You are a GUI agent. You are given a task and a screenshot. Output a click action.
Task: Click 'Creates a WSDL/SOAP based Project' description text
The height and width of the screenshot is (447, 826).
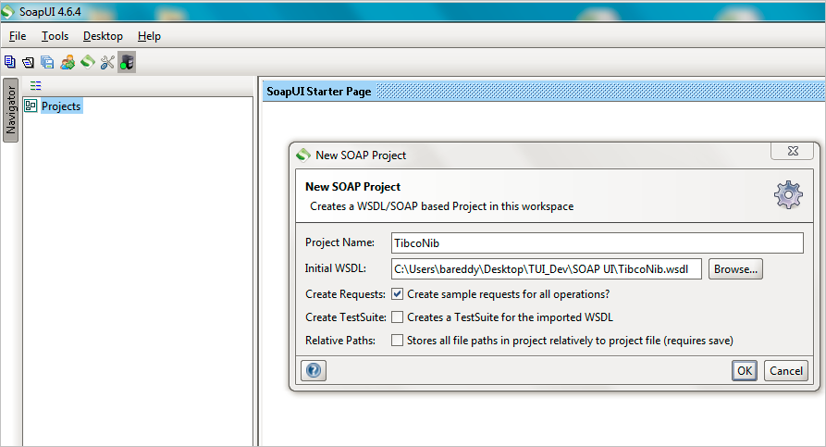[441, 206]
